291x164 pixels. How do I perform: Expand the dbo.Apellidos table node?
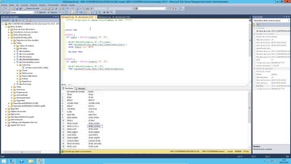tap(15, 51)
